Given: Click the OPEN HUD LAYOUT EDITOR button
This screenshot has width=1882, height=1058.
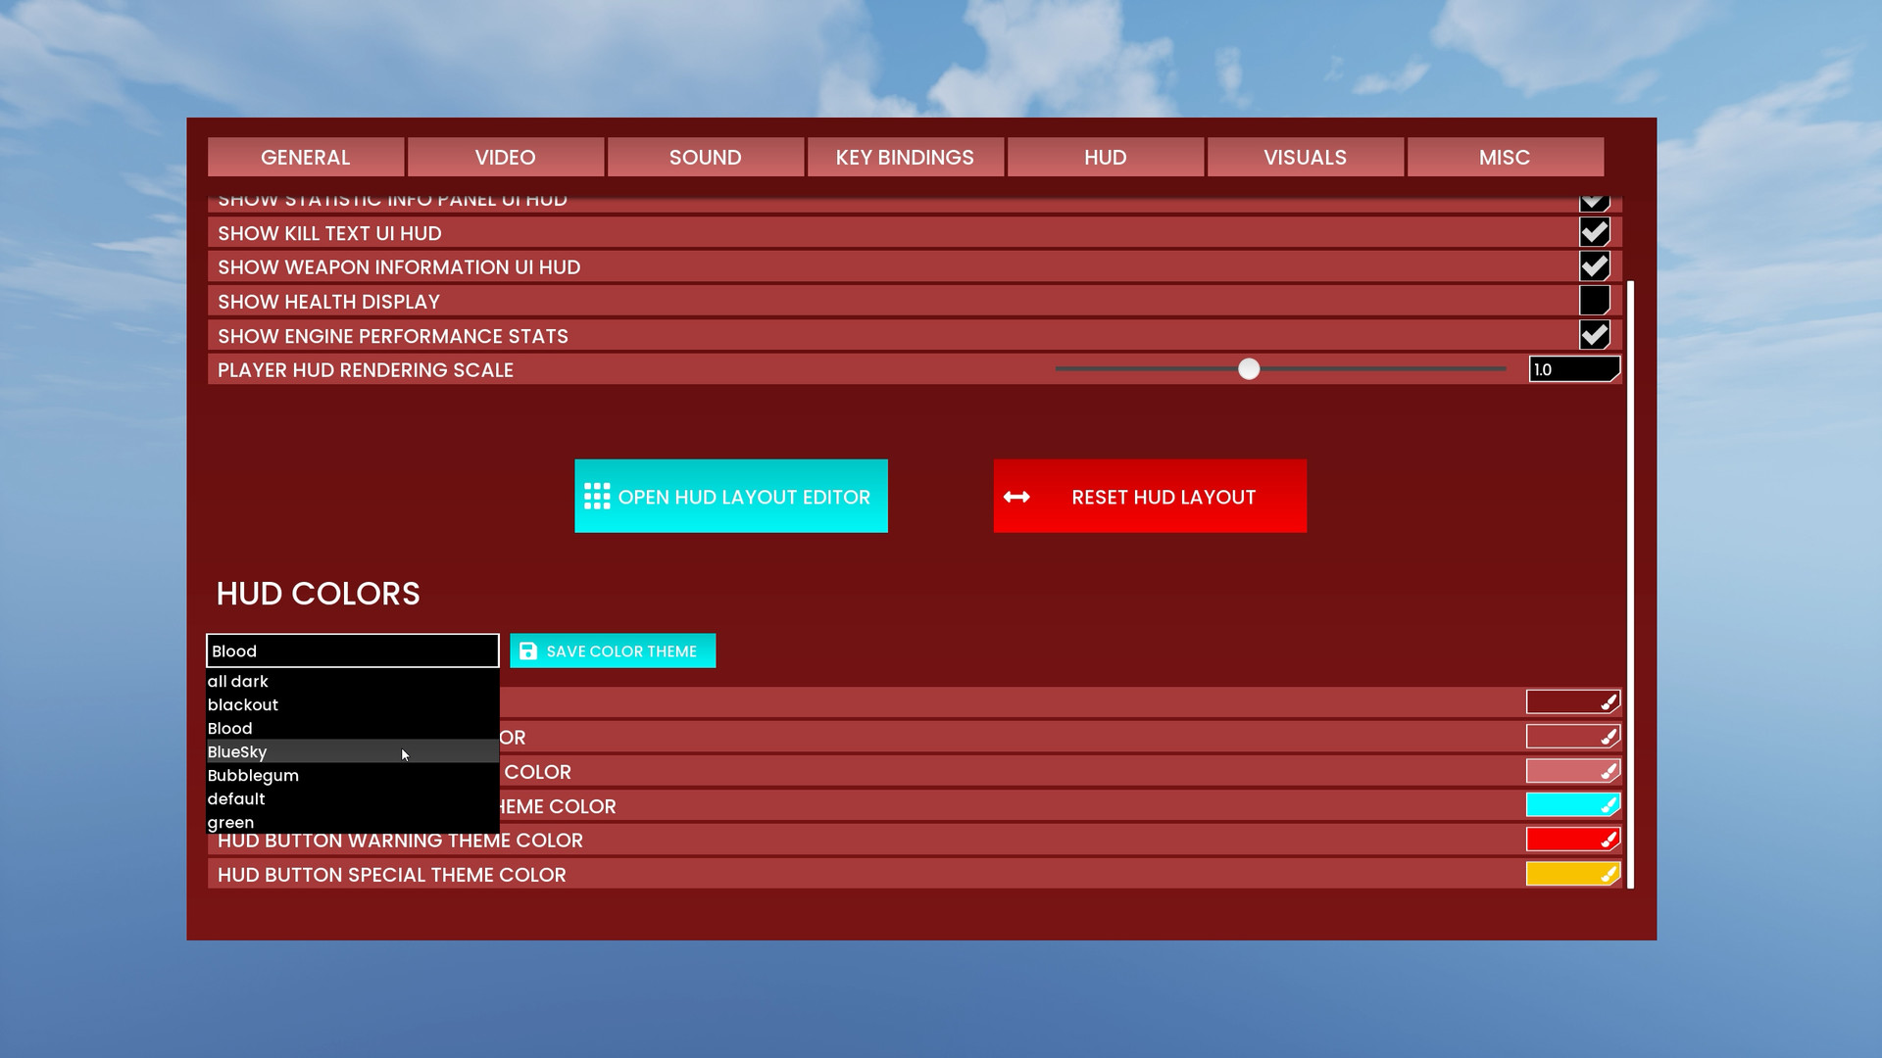Looking at the screenshot, I should [x=730, y=496].
